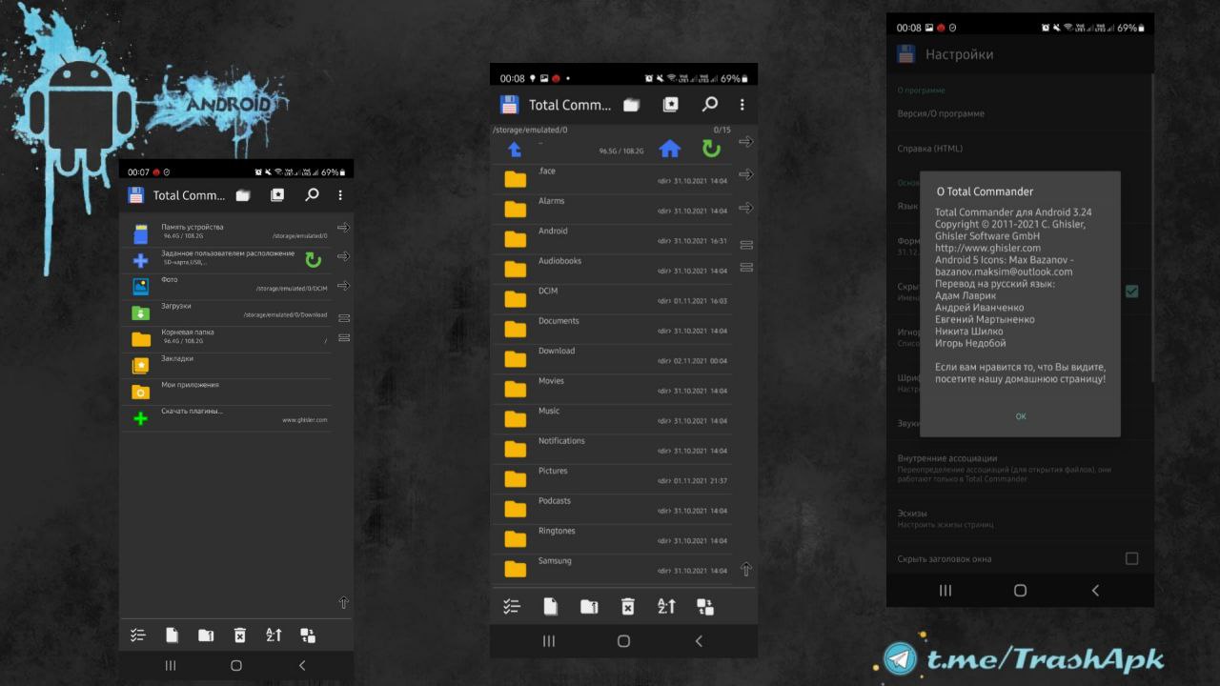Tap the green plus for Скачать плагины

141,418
